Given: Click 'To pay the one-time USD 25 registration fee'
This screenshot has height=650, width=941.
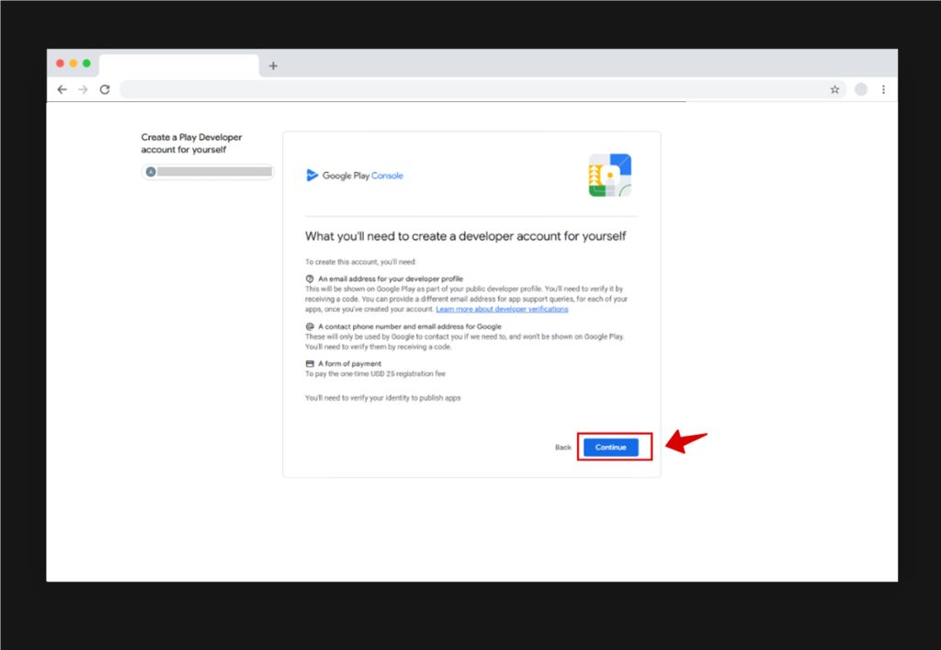Looking at the screenshot, I should [x=375, y=374].
